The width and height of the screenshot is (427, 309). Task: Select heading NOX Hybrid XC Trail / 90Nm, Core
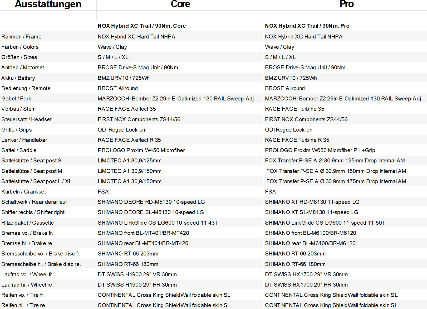tap(142, 26)
